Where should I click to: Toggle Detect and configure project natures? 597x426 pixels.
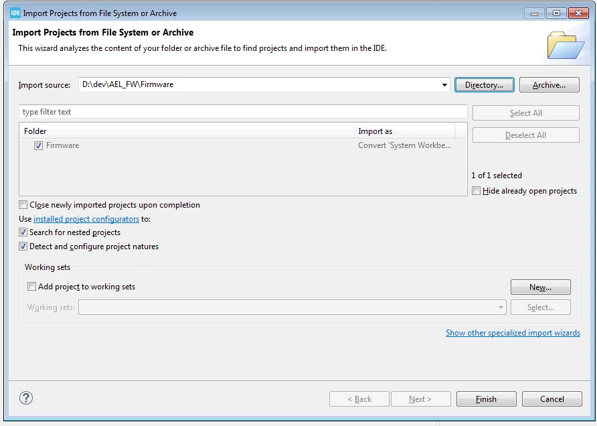tap(23, 246)
